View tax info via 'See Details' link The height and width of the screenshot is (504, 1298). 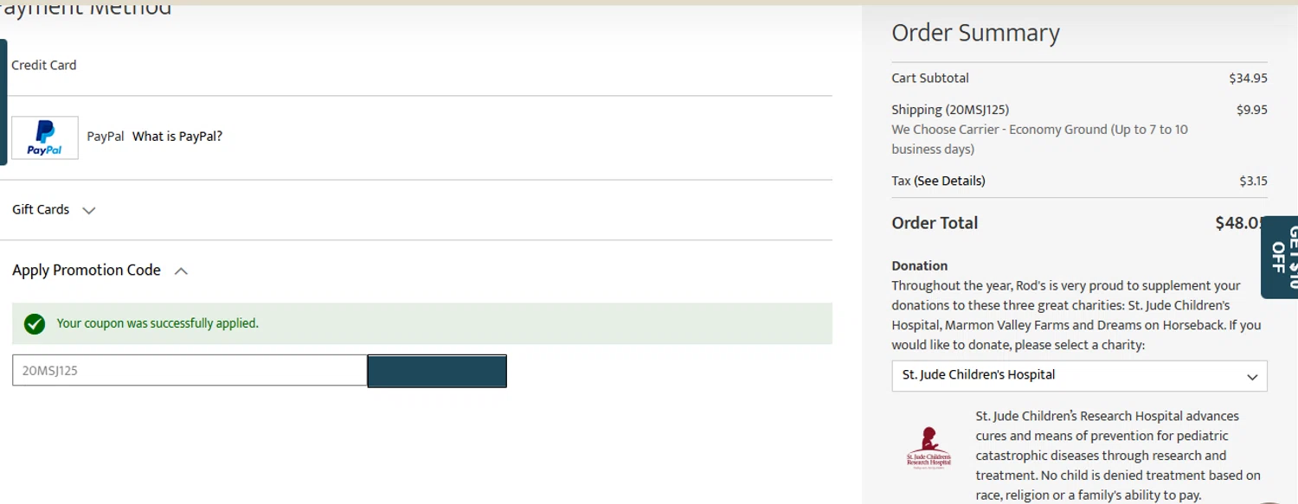tap(949, 181)
